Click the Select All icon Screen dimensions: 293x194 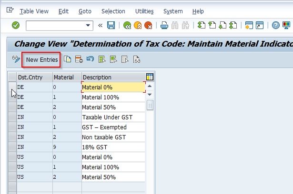click(x=102, y=59)
